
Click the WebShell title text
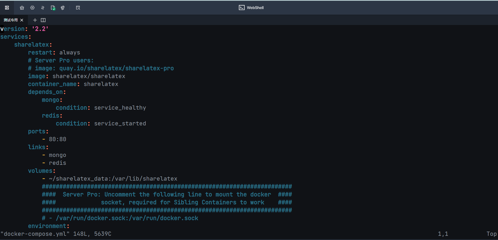pos(255,8)
